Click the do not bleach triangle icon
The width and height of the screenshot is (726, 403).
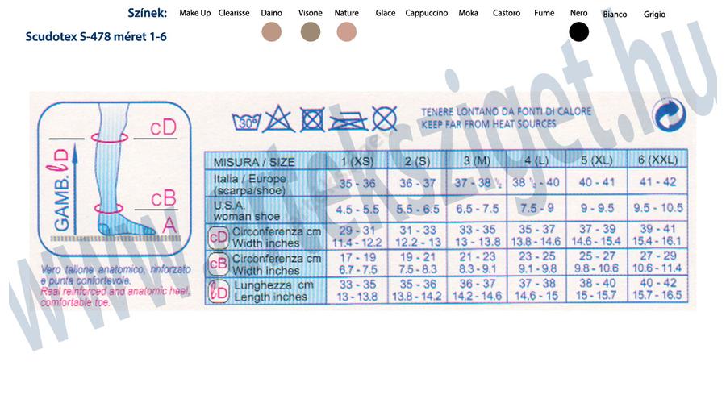pos(278,119)
